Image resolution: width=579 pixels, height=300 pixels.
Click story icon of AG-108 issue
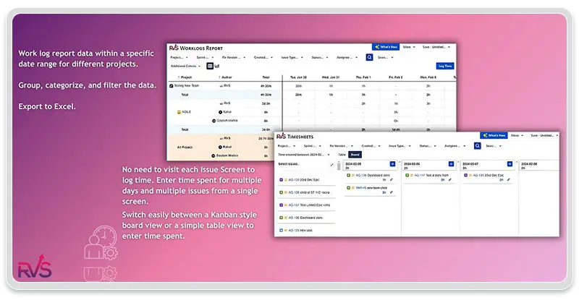tap(281, 192)
